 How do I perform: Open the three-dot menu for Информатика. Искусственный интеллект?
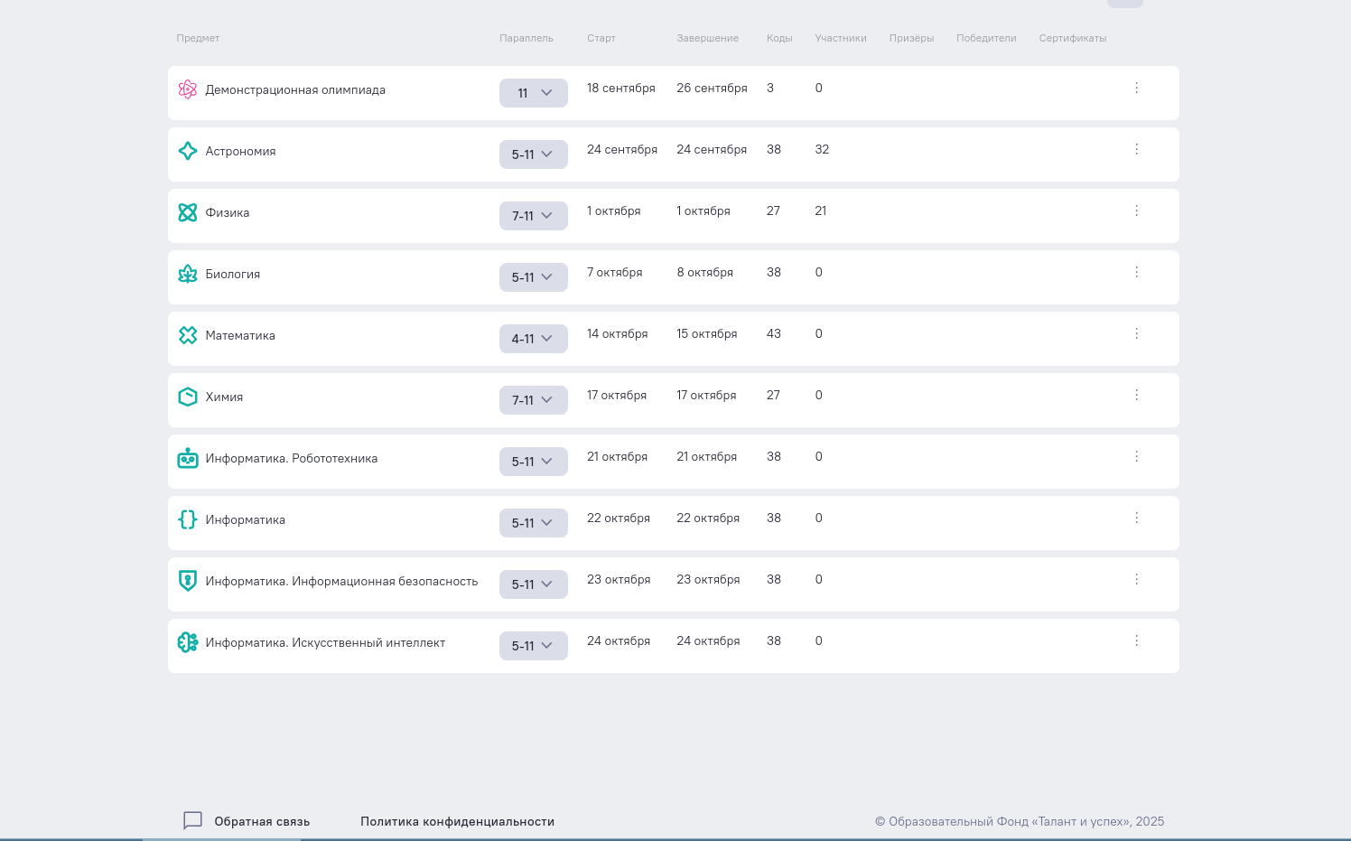[x=1136, y=640]
